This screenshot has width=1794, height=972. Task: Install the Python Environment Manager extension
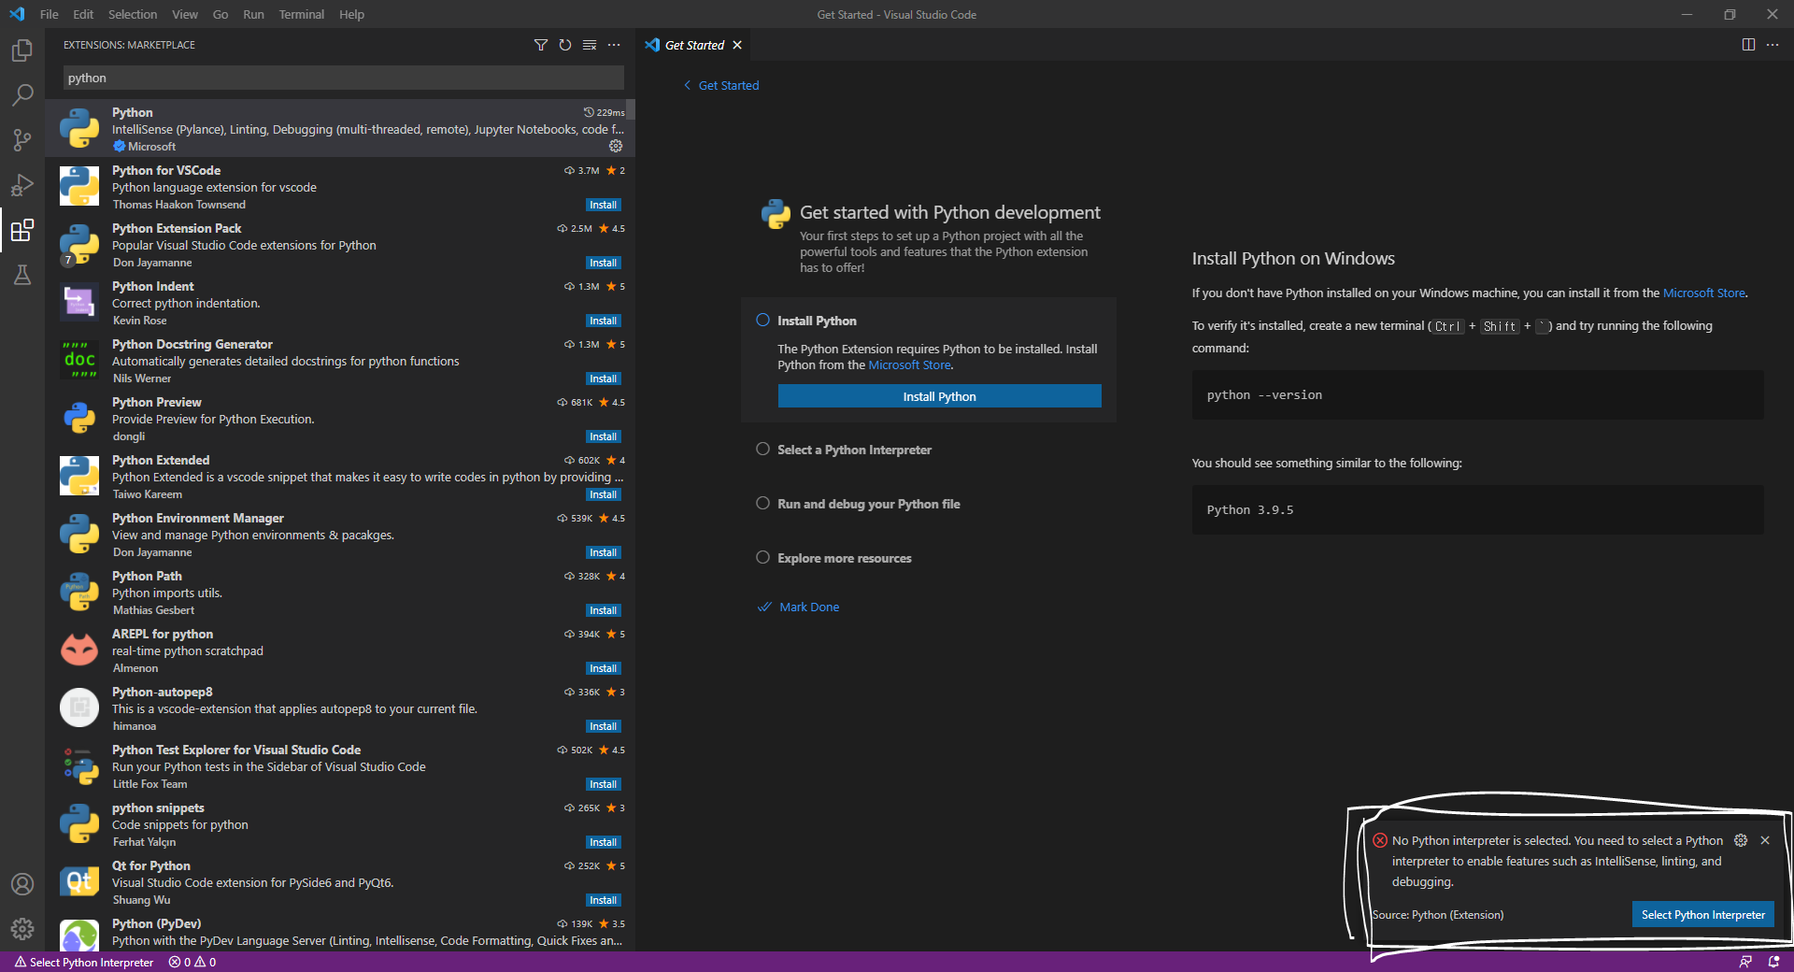(603, 552)
